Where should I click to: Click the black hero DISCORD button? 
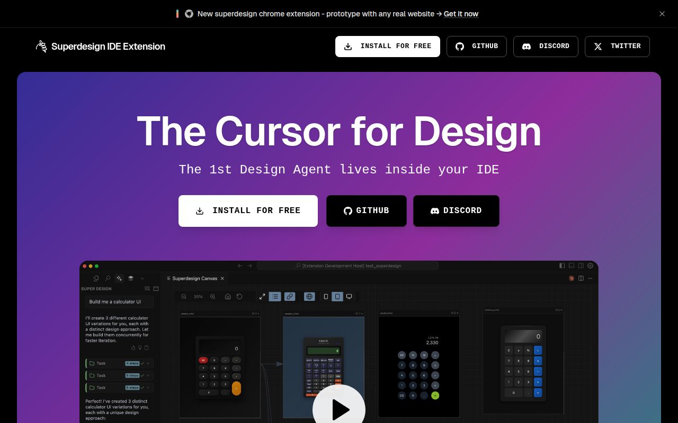[x=456, y=211]
